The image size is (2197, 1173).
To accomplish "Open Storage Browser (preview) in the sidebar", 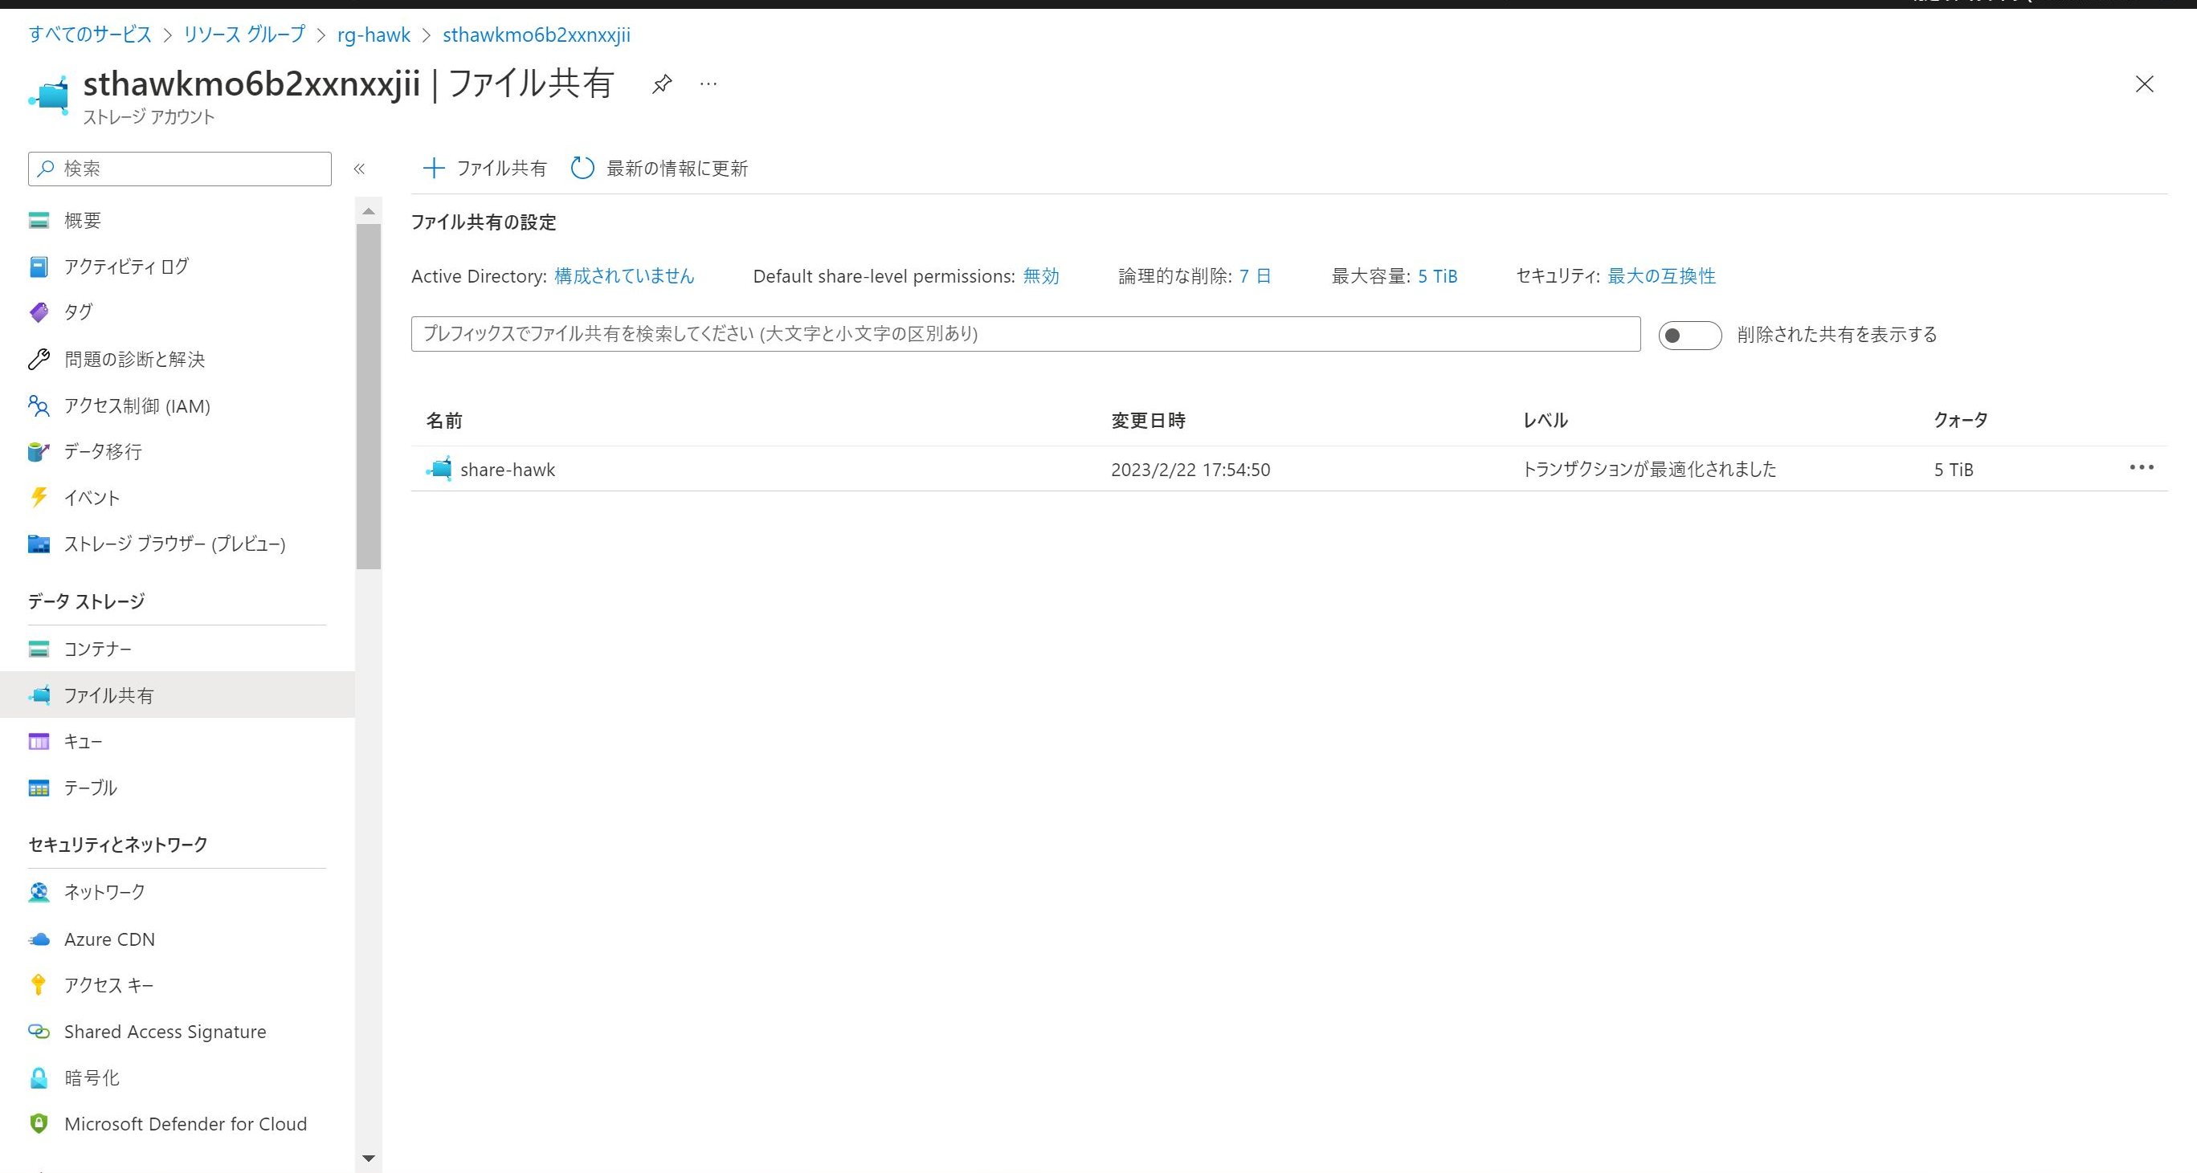I will coord(174,544).
